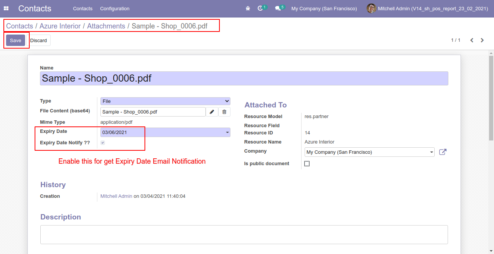Go to next record arrow

pos(482,40)
